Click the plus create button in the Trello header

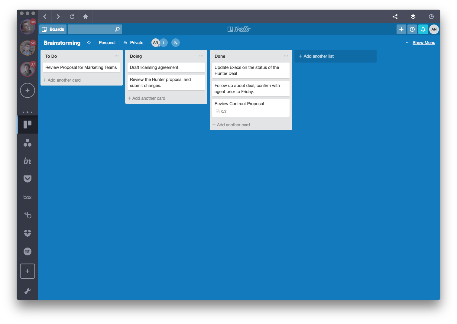401,29
